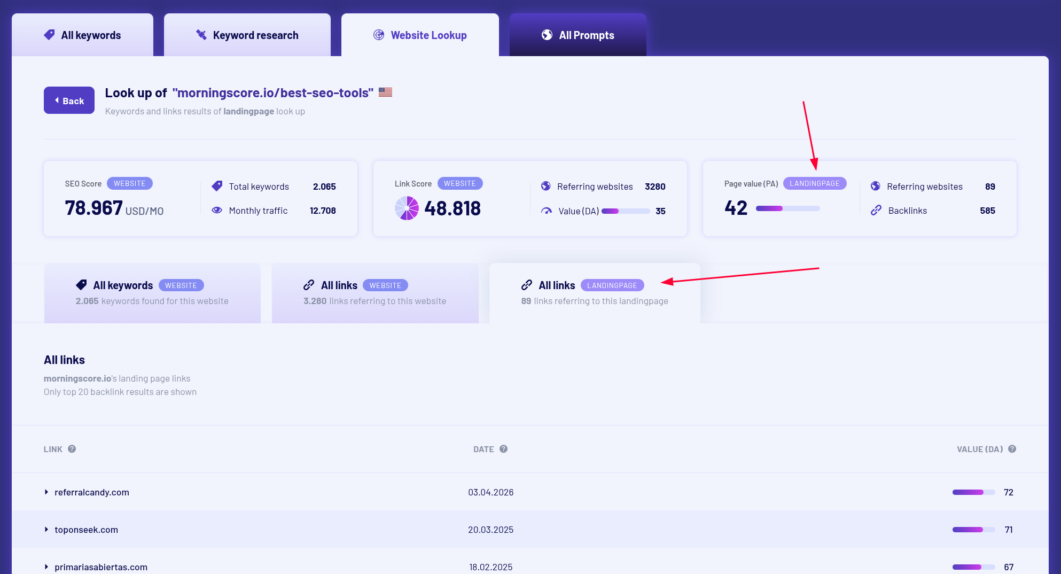Click the Back button
The height and width of the screenshot is (574, 1061).
pyautogui.click(x=69, y=100)
